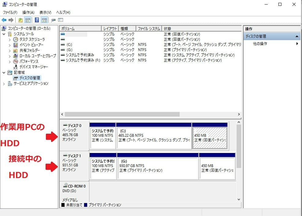Expand the 共有フォルダー tree node

(x=9, y=50)
